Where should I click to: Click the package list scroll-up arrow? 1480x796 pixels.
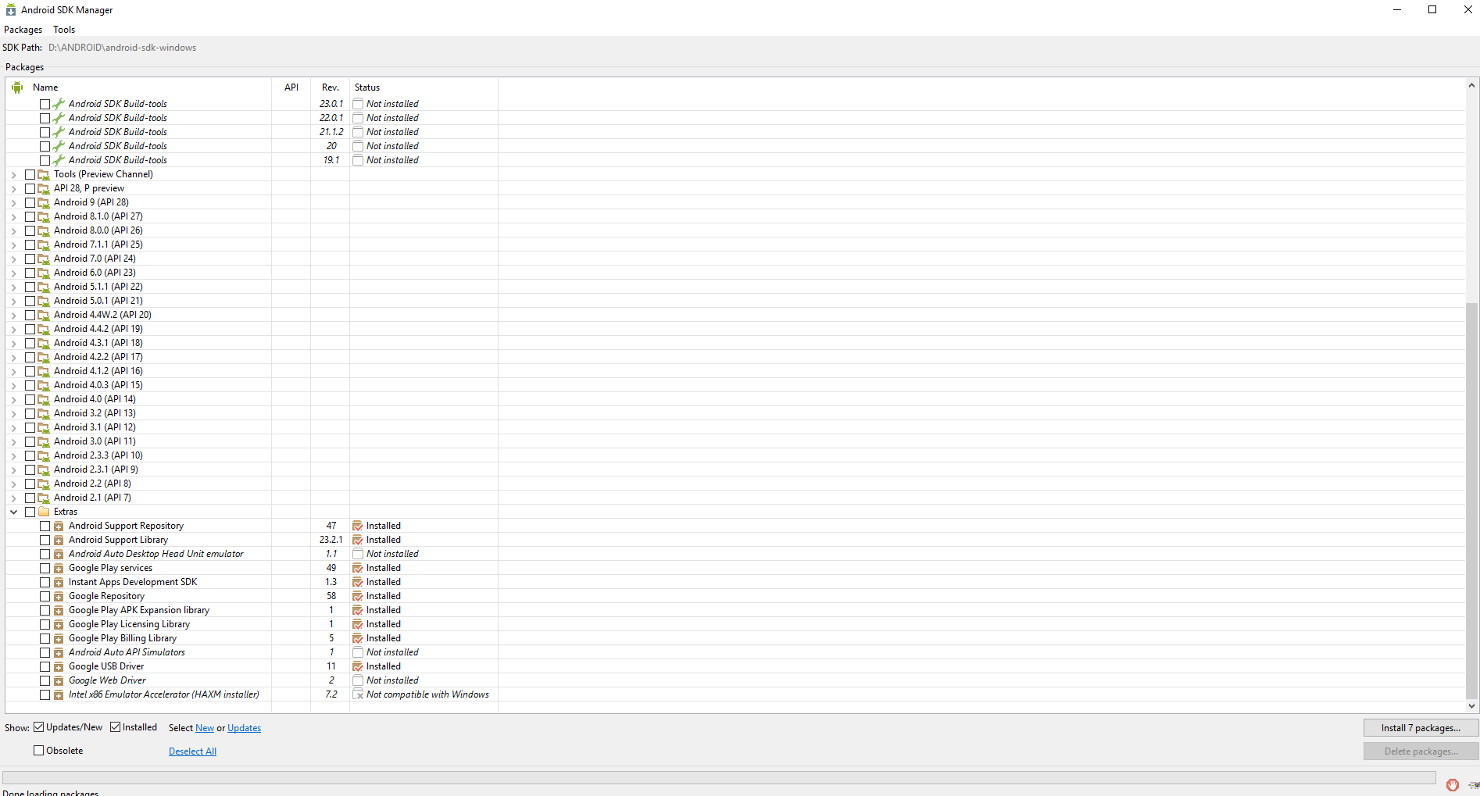point(1471,85)
